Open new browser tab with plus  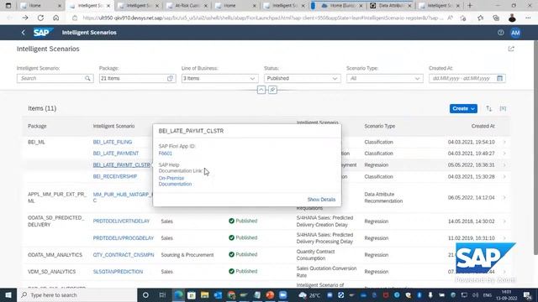click(470, 6)
